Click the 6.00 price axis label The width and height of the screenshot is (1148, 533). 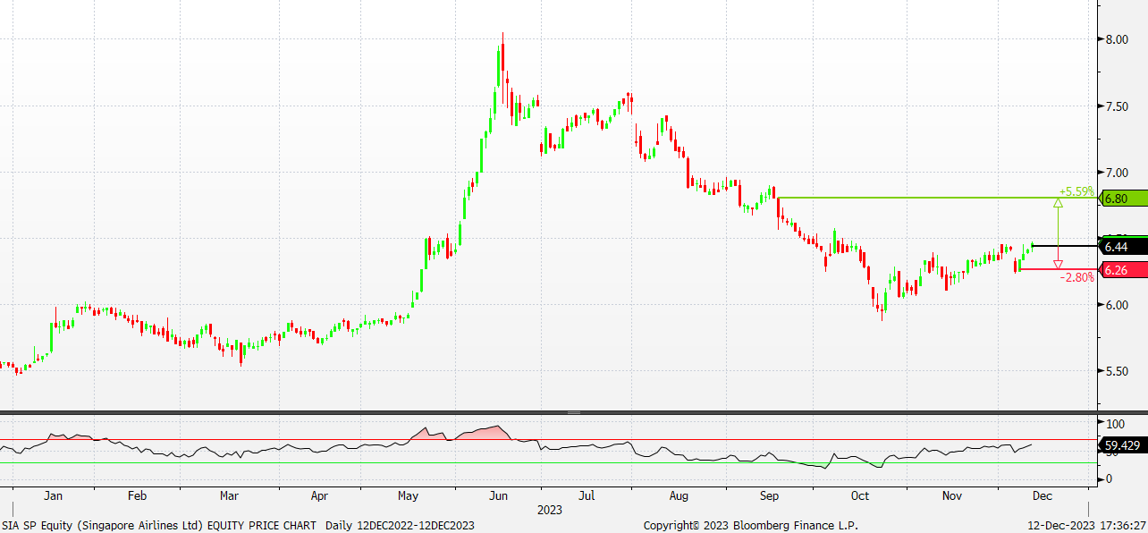tap(1118, 305)
